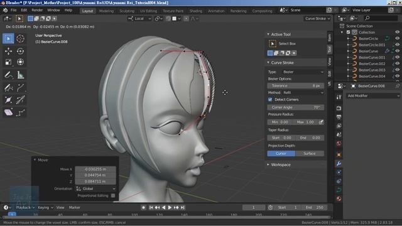Switch to the Animation workspace tab

coord(216,11)
